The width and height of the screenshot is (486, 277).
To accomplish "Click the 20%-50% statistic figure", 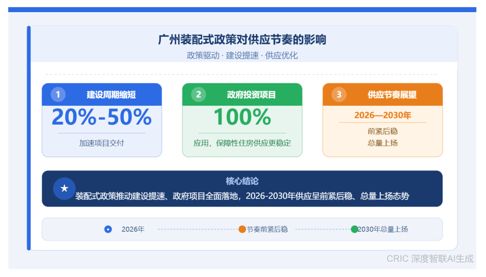I will pyautogui.click(x=102, y=117).
